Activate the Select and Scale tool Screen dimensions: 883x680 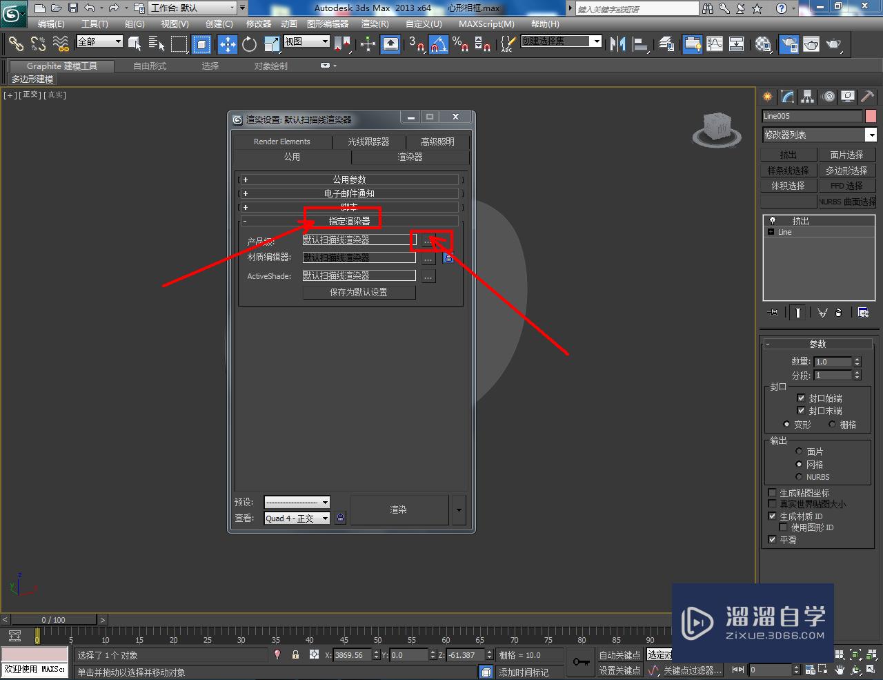point(272,44)
